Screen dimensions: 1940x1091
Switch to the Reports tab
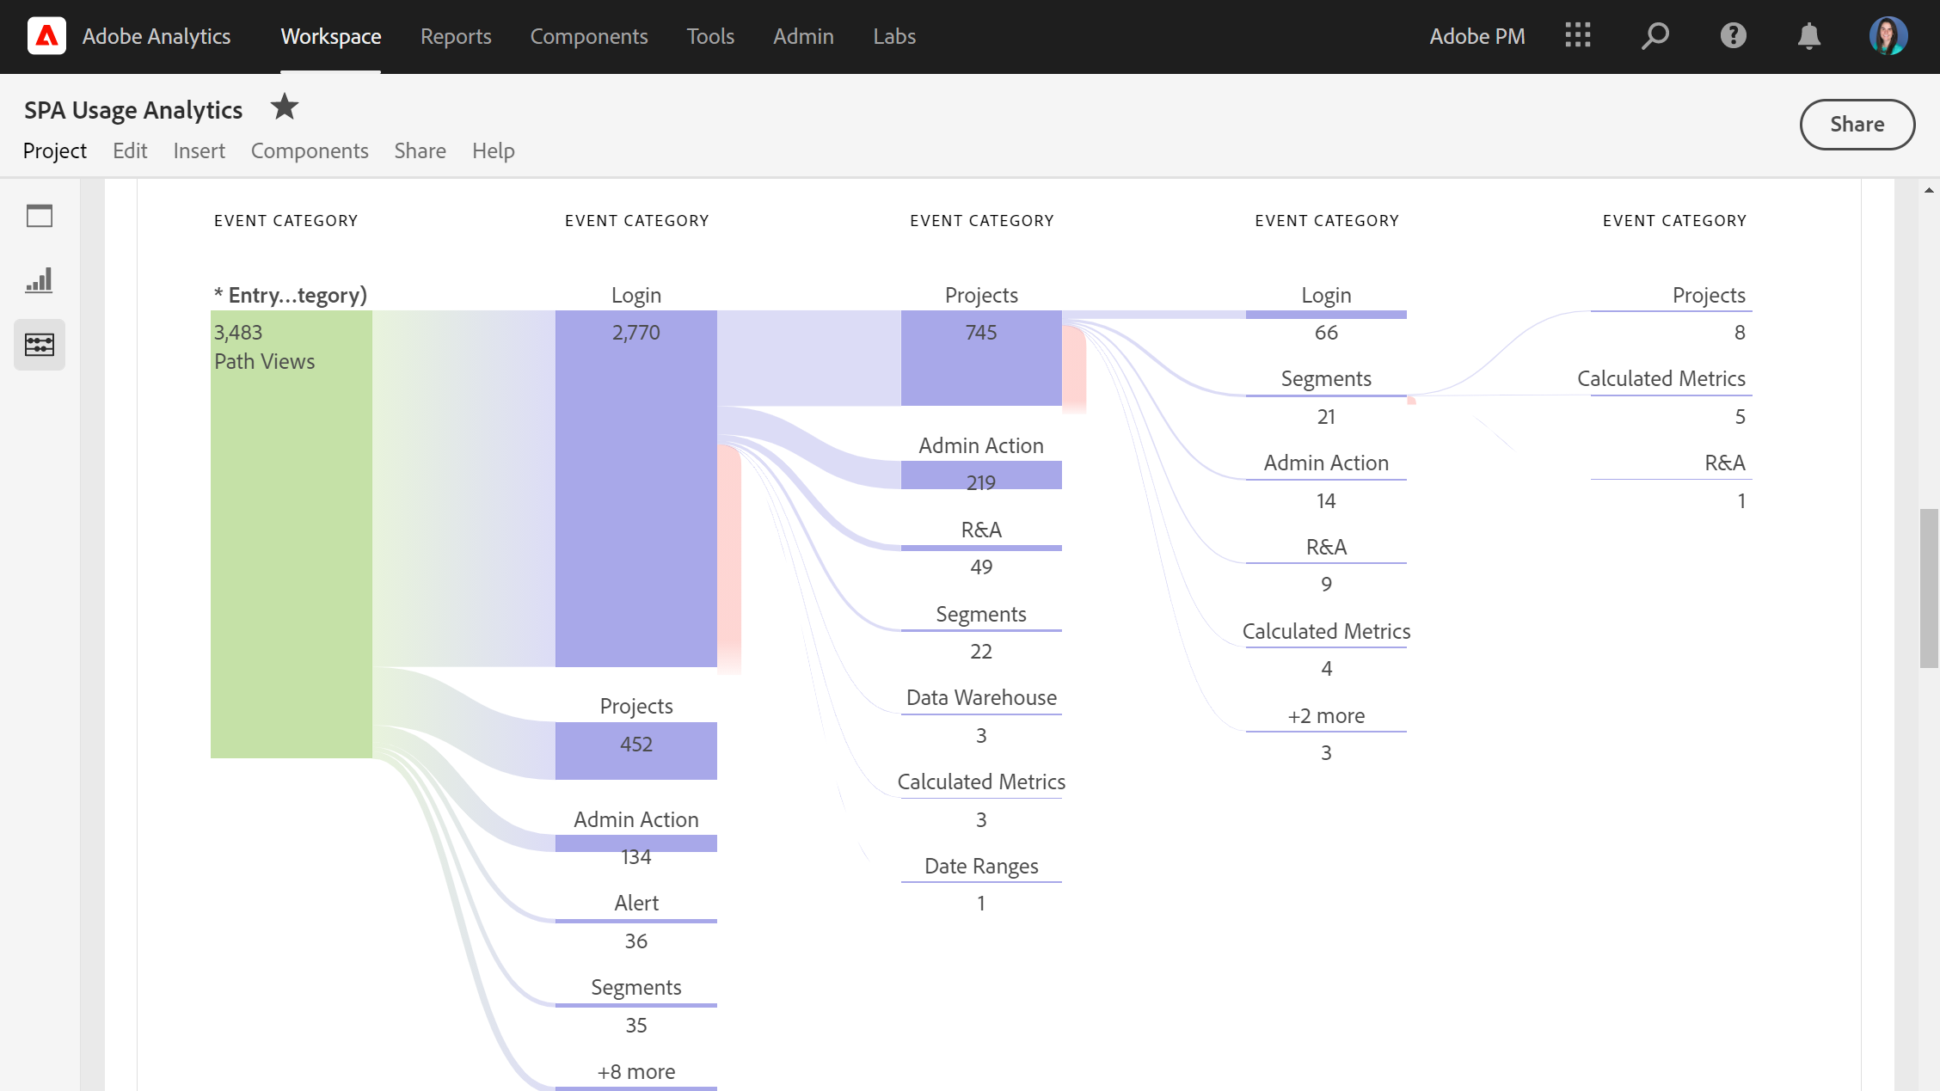tap(456, 36)
